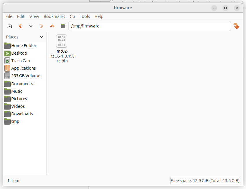Screen dimensions: 246x189
Task: Open the tmp bookmark in sidebar
Action: (x=15, y=121)
